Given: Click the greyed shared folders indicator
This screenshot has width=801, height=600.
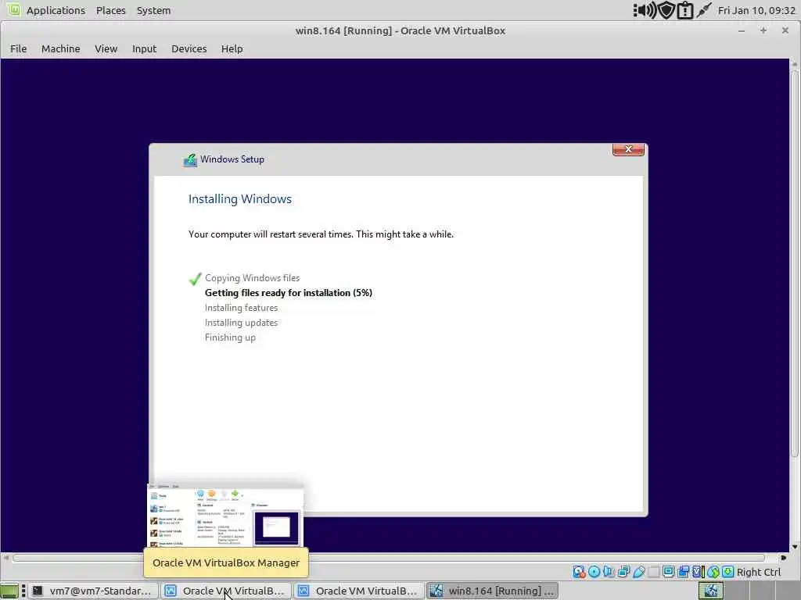Looking at the screenshot, I should click(653, 571).
